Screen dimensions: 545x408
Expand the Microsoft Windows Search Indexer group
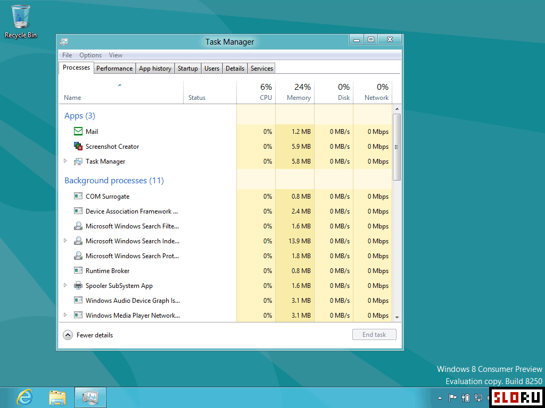pos(65,241)
